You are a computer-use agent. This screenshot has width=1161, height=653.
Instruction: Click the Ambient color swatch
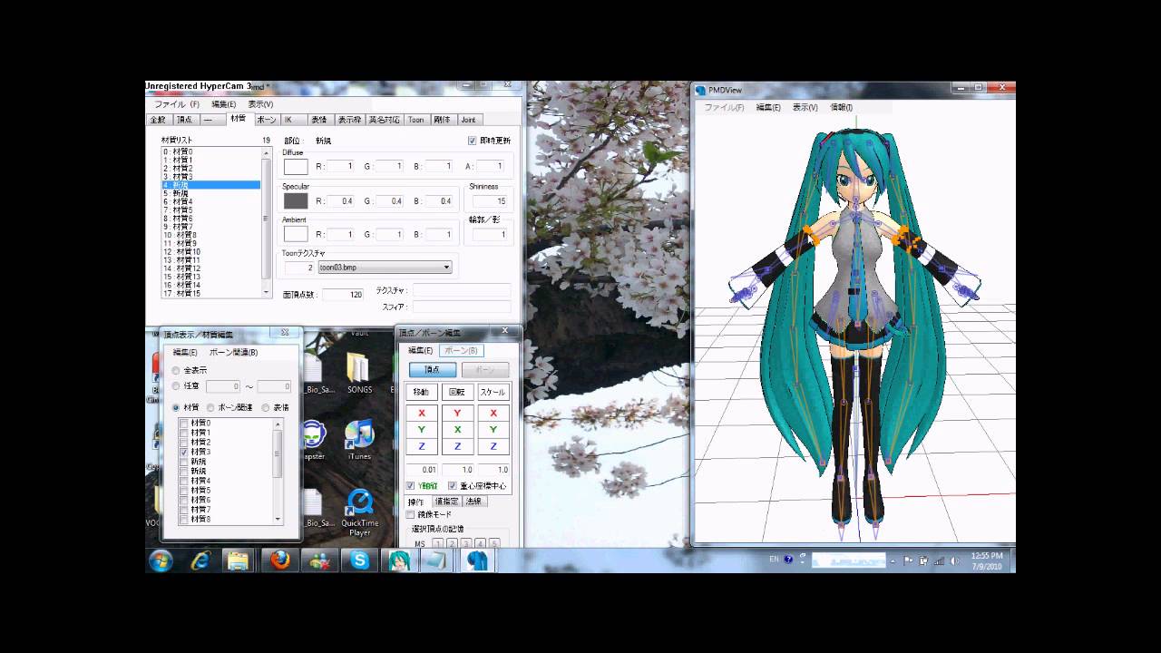[296, 234]
